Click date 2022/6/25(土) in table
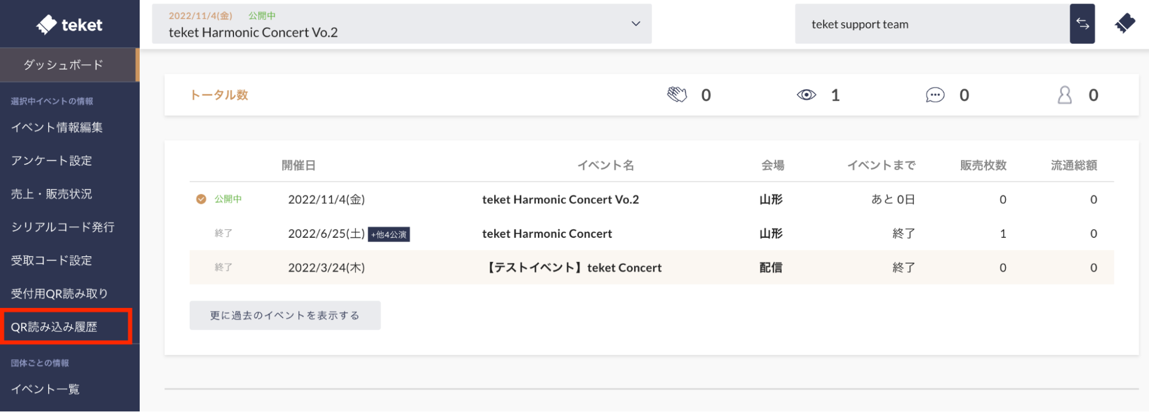The height and width of the screenshot is (412, 1149). (x=326, y=233)
